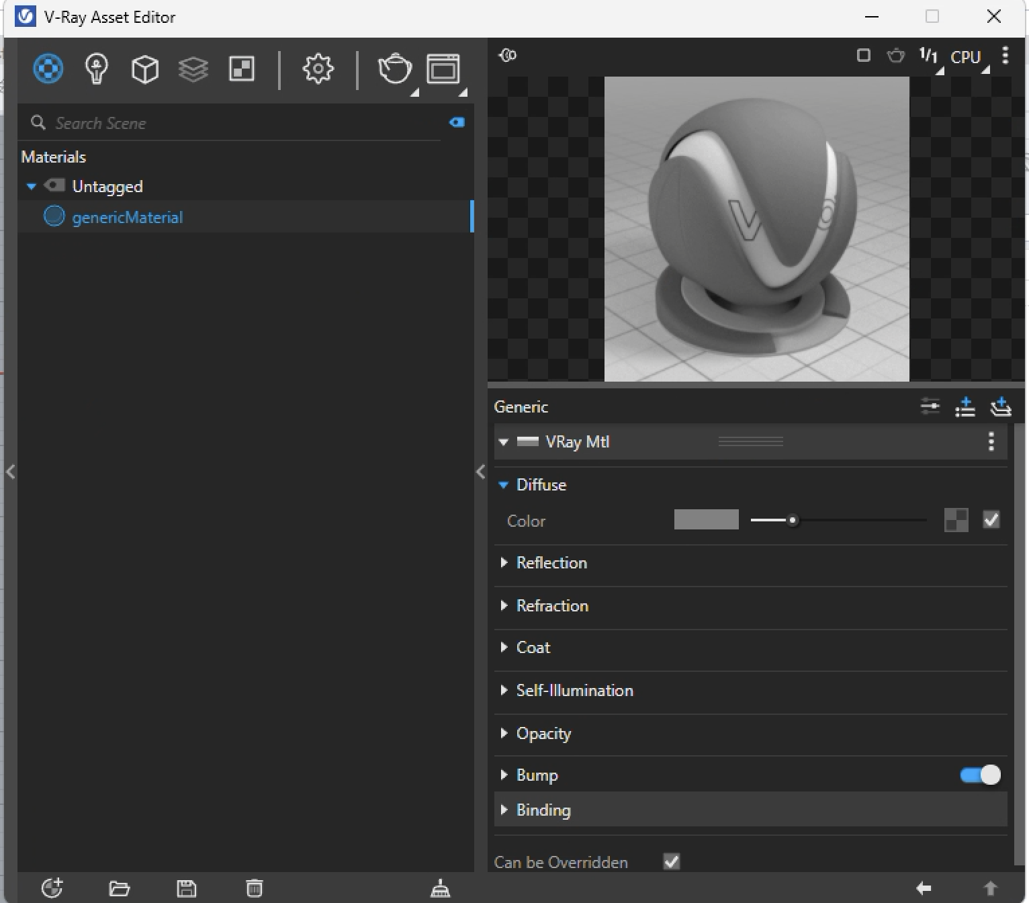The height and width of the screenshot is (903, 1029).
Task: Click the Save asset floppy icon
Action: [187, 889]
